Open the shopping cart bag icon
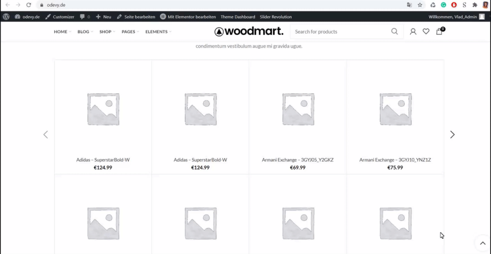491x254 pixels. coord(440,31)
